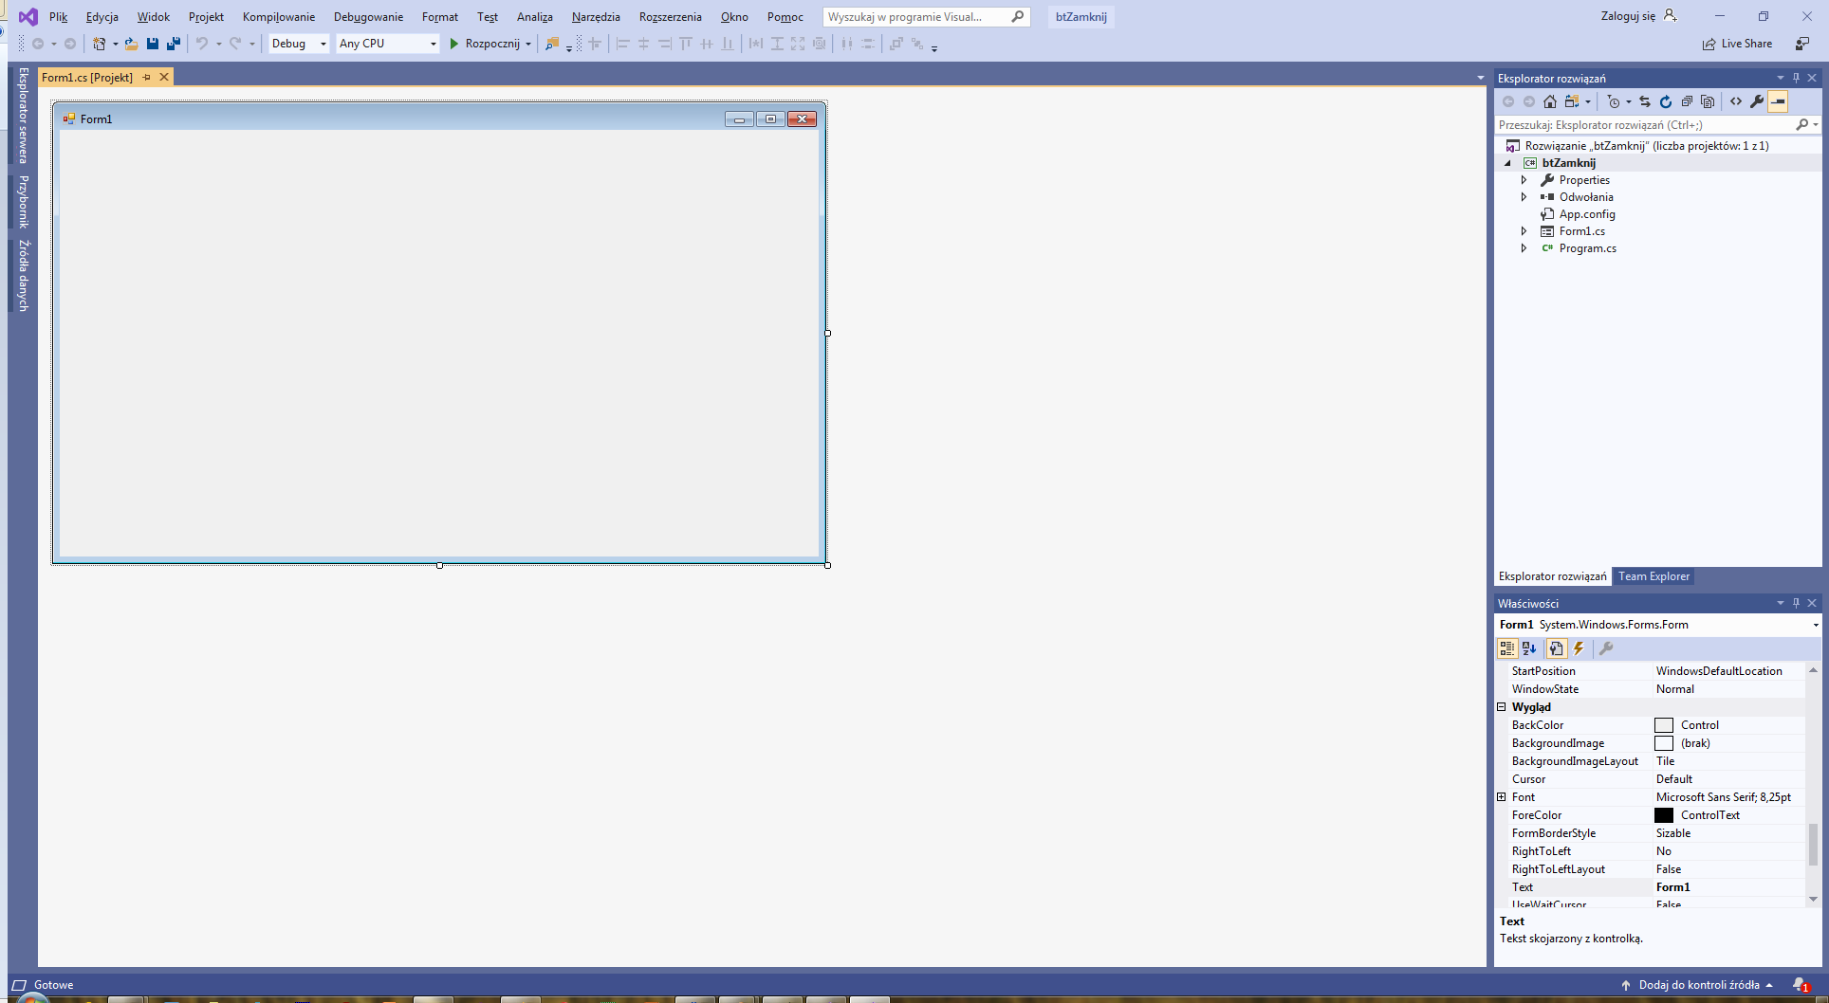This screenshot has height=1003, width=1829.
Task: Click the Open File folder icon
Action: [132, 44]
